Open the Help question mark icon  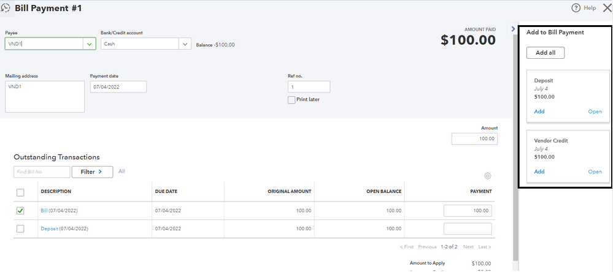[x=576, y=8]
